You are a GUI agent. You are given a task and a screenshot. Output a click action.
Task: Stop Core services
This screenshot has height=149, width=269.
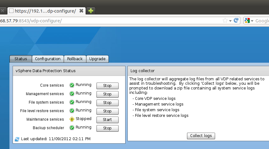point(108,86)
